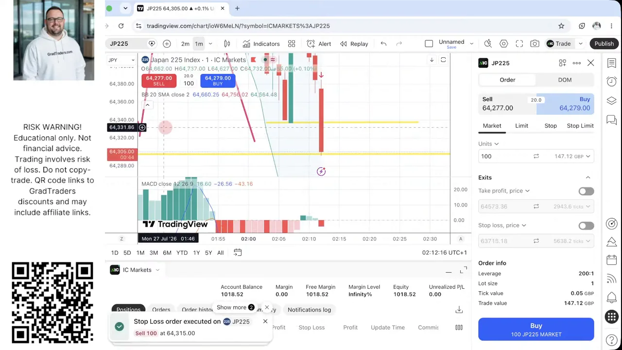This screenshot has width=622, height=350.
Task: Open order panel settings grid-plus icon
Action: (562, 63)
